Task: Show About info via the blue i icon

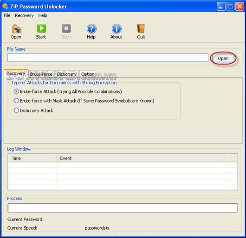Action: tap(117, 29)
